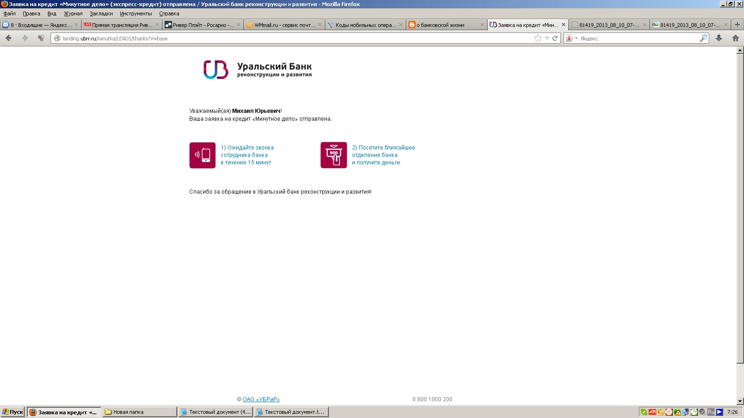Screen dimensions: 744x418
Task: Click the name Михаил Юрьевич text
Action: 256,111
